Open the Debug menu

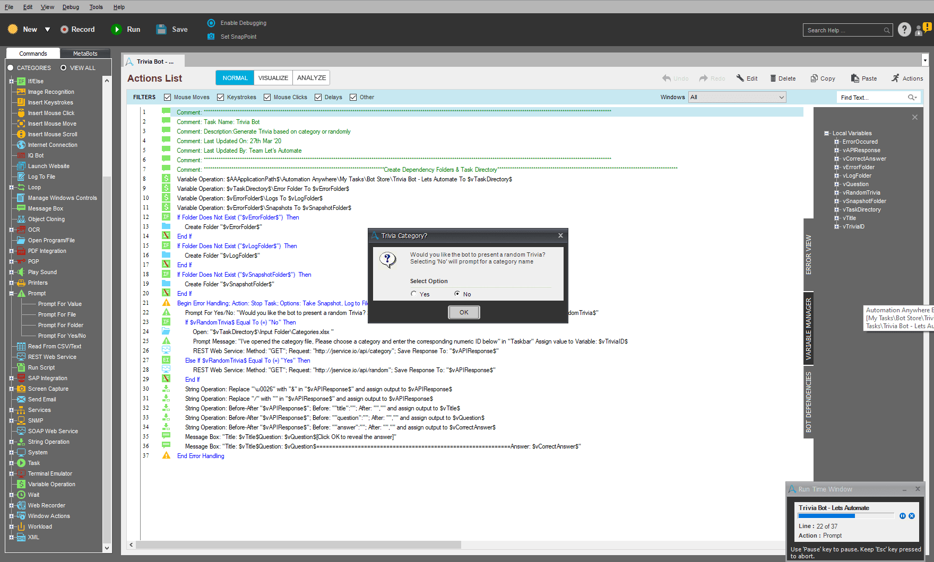tap(71, 7)
